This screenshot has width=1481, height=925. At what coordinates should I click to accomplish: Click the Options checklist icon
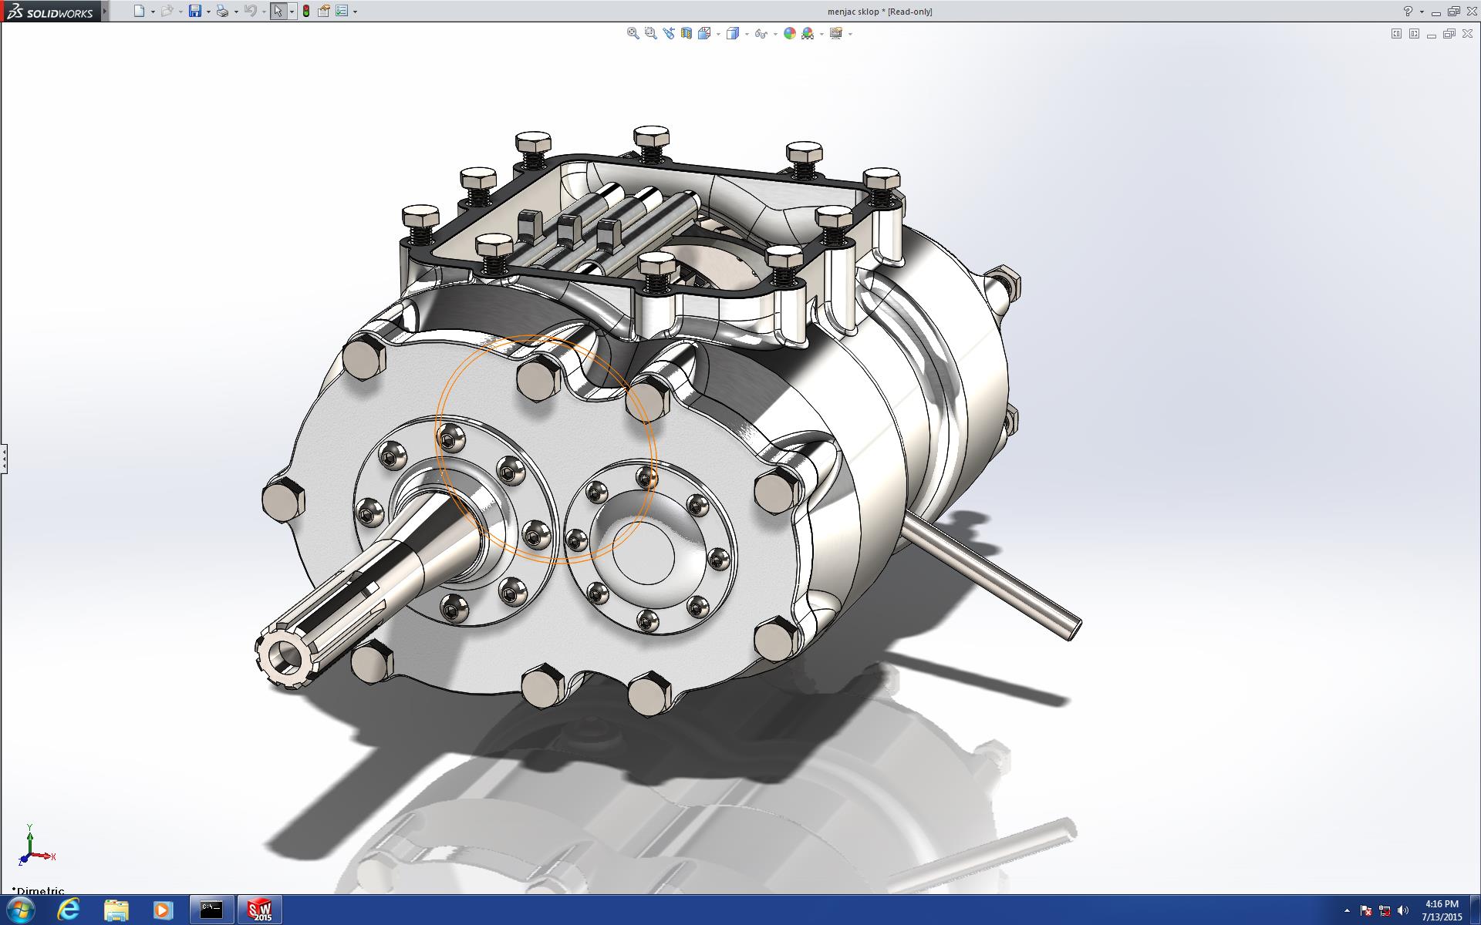[x=342, y=11]
